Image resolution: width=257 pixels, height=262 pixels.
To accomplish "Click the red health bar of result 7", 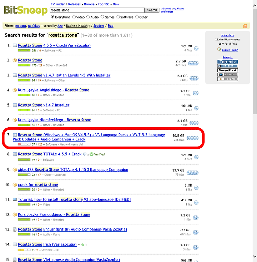I will coord(24,144).
